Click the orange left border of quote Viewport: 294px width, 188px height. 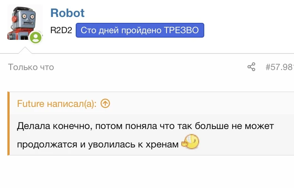8,123
